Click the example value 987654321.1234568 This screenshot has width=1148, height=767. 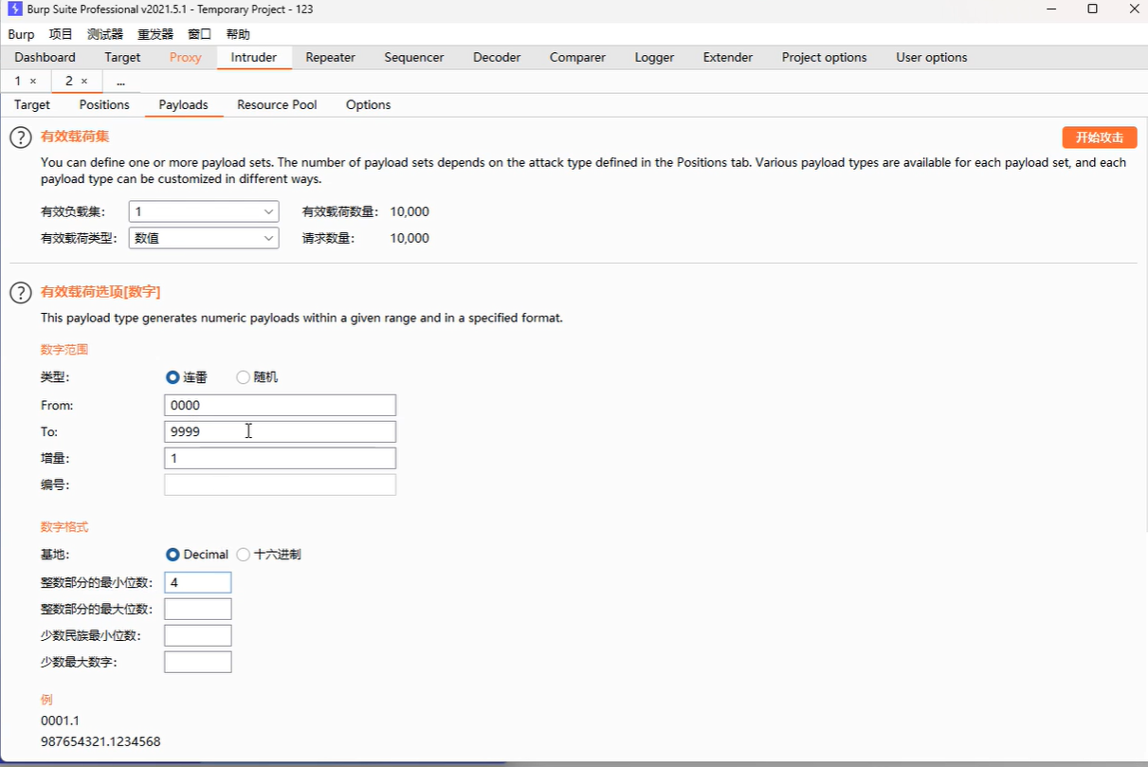click(x=100, y=741)
